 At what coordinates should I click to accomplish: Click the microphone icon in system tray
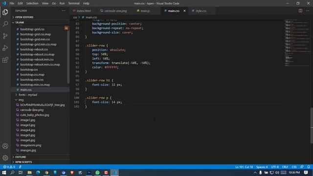[x=261, y=173]
